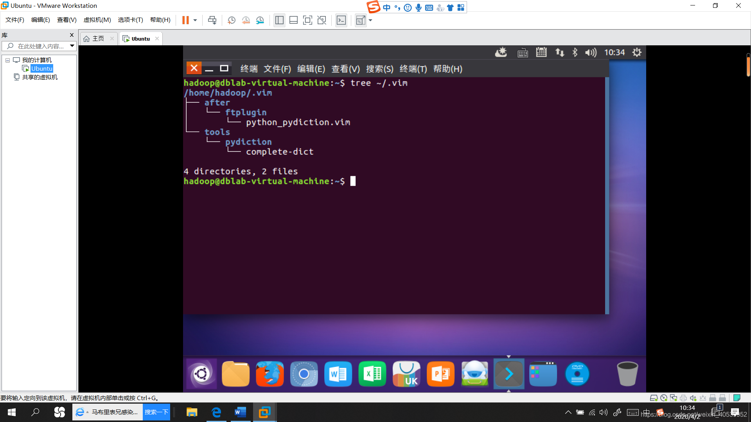Open the 编辑(E) menu in the terminal
Screen dimensions: 751x422
pos(311,69)
